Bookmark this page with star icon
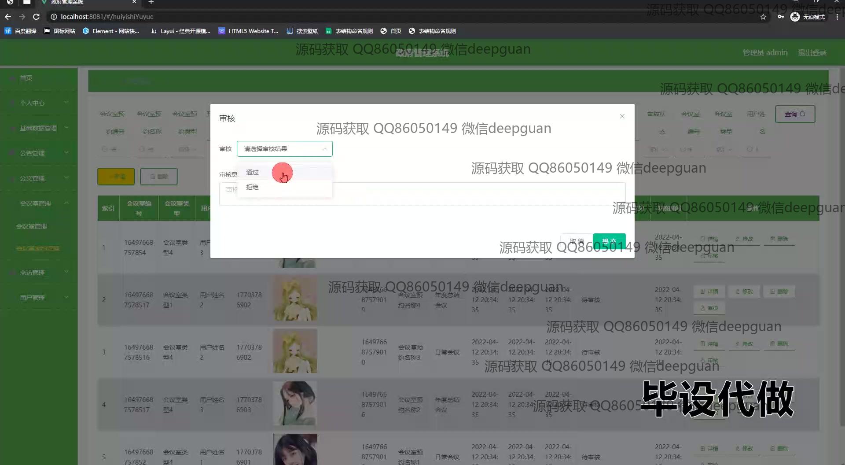This screenshot has height=465, width=845. pos(763,17)
